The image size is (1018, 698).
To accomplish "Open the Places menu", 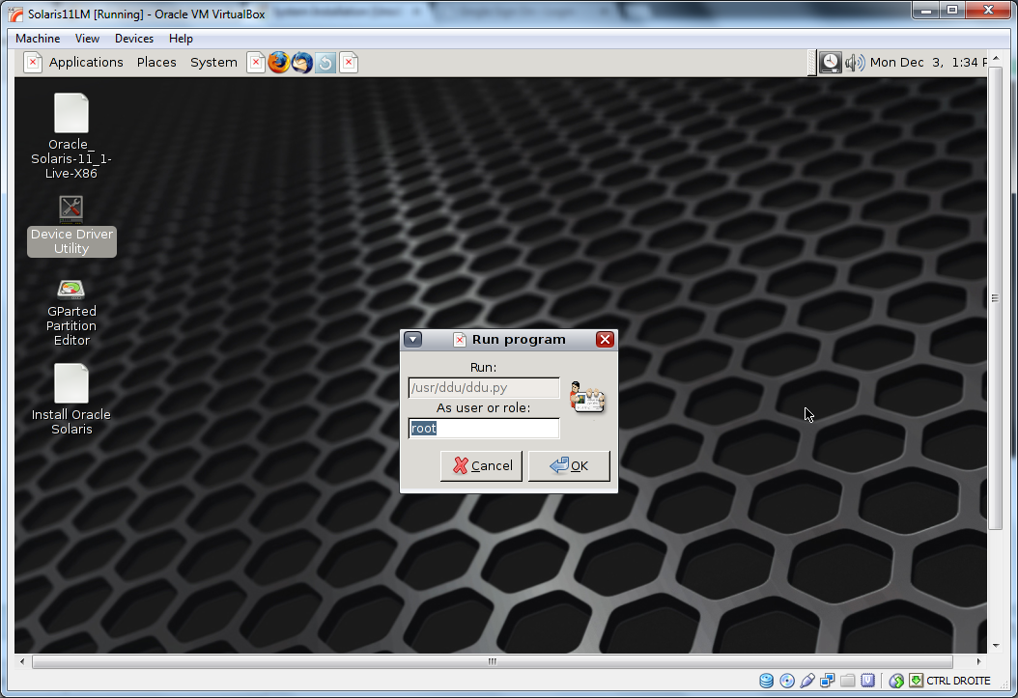I will coord(156,63).
